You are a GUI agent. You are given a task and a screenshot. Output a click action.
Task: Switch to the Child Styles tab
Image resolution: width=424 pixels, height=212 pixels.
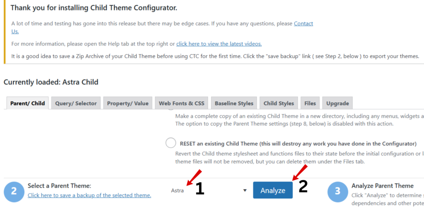pyautogui.click(x=279, y=103)
